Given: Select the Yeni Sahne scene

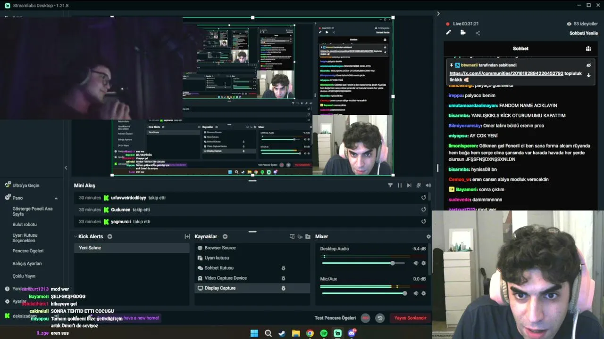Looking at the screenshot, I should click(132, 248).
